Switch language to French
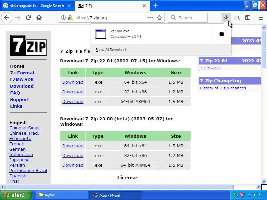Image resolution: width=267 pixels, height=200 pixels. [17, 144]
